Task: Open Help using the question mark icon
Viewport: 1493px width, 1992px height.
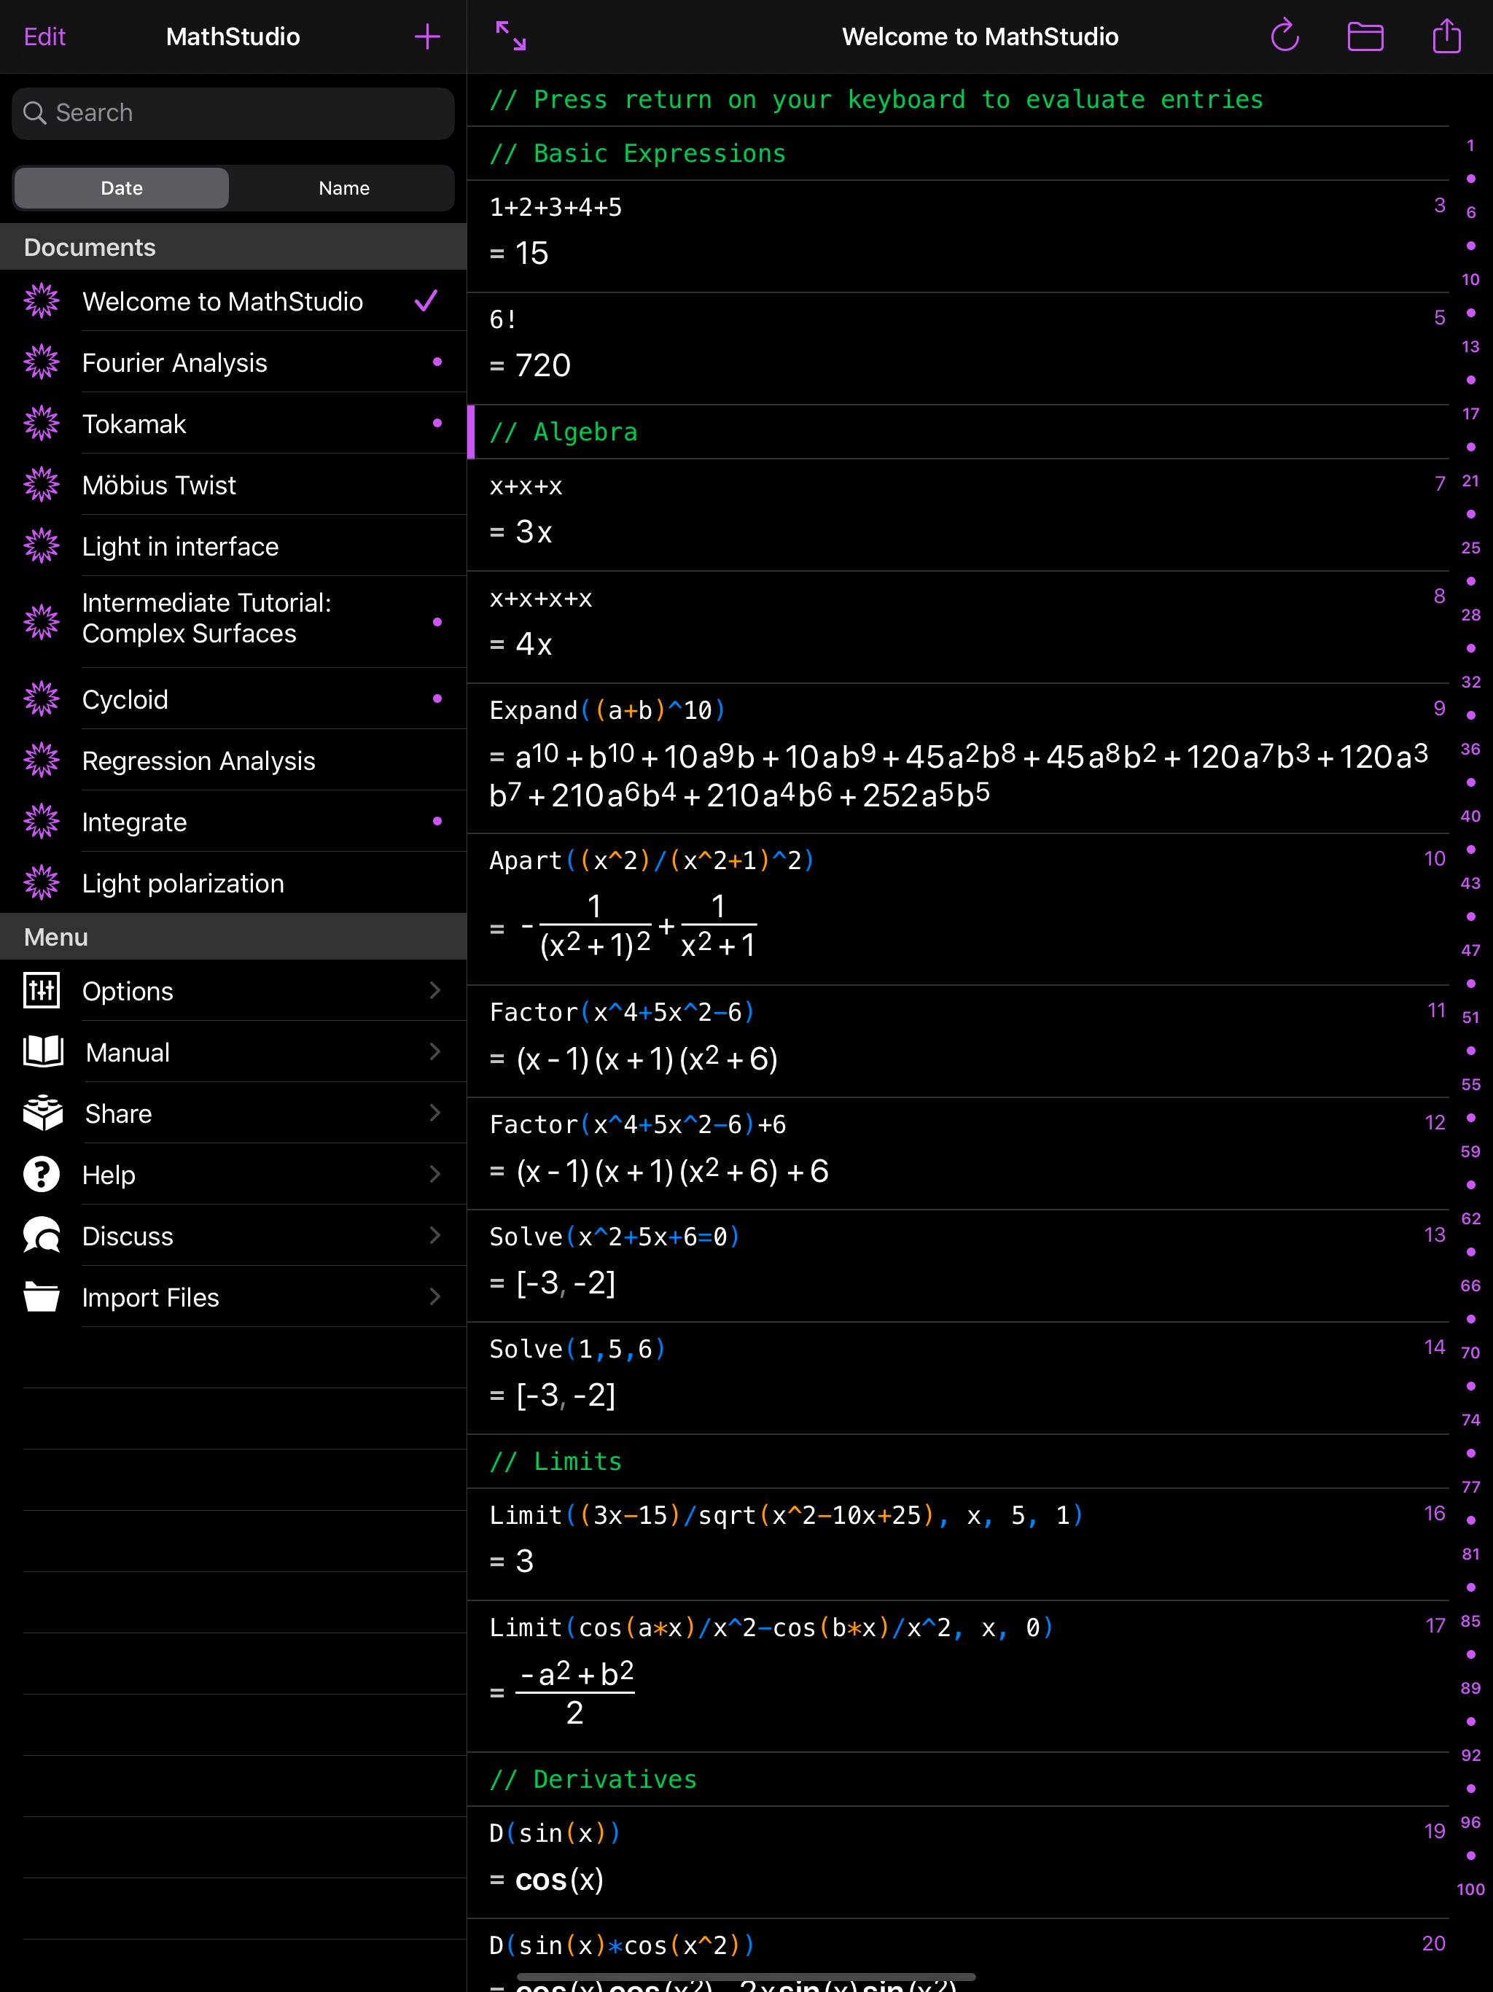Action: [42, 1175]
